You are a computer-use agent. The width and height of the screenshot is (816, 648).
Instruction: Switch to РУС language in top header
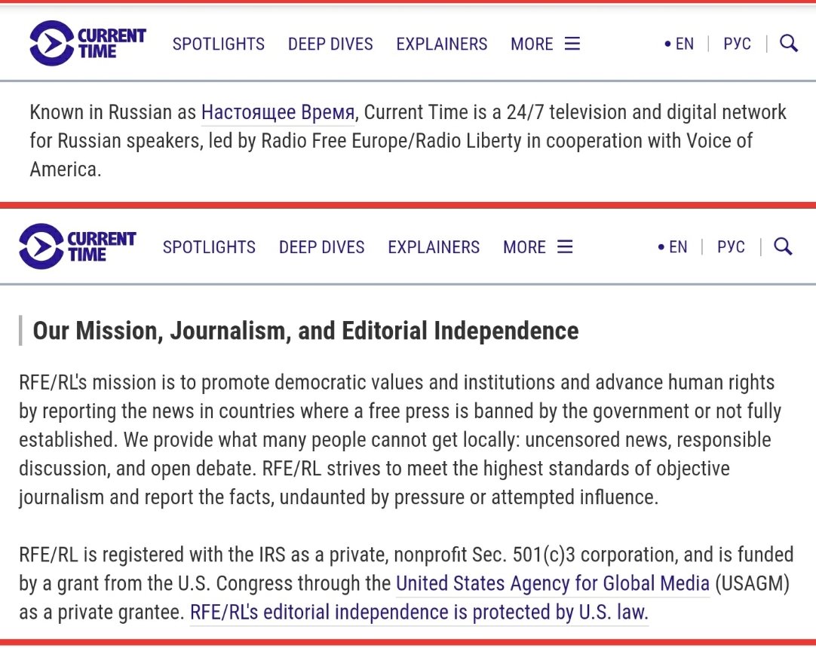[737, 44]
